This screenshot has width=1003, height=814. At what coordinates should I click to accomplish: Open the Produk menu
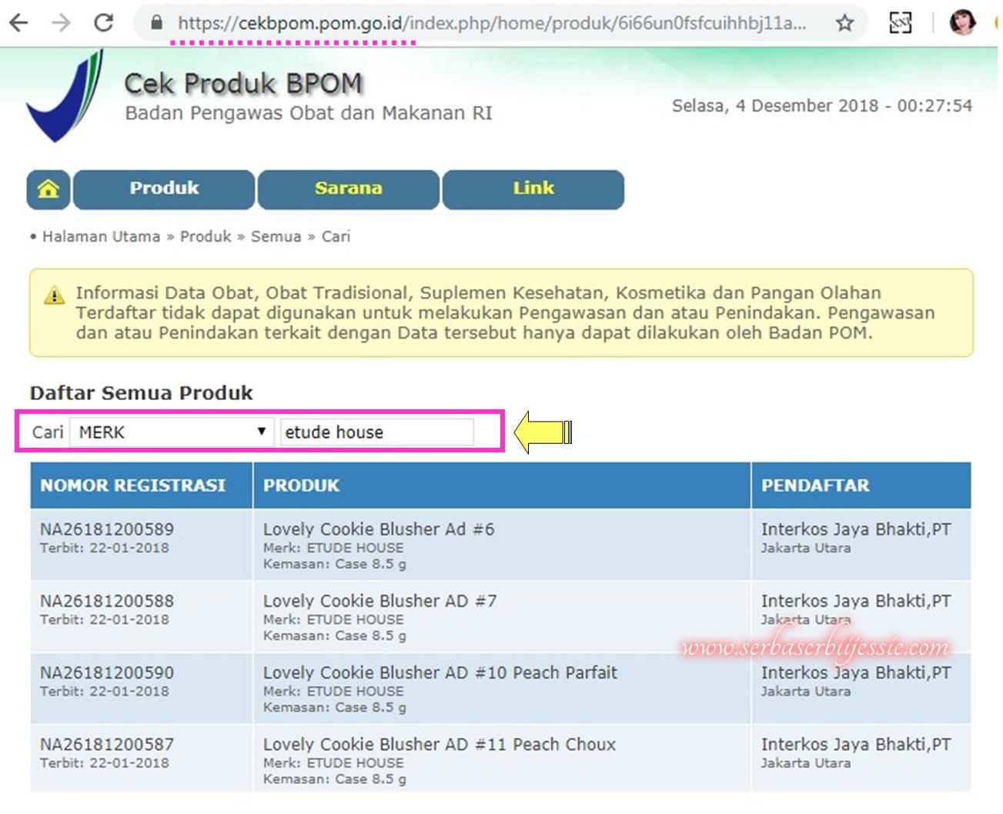[164, 189]
